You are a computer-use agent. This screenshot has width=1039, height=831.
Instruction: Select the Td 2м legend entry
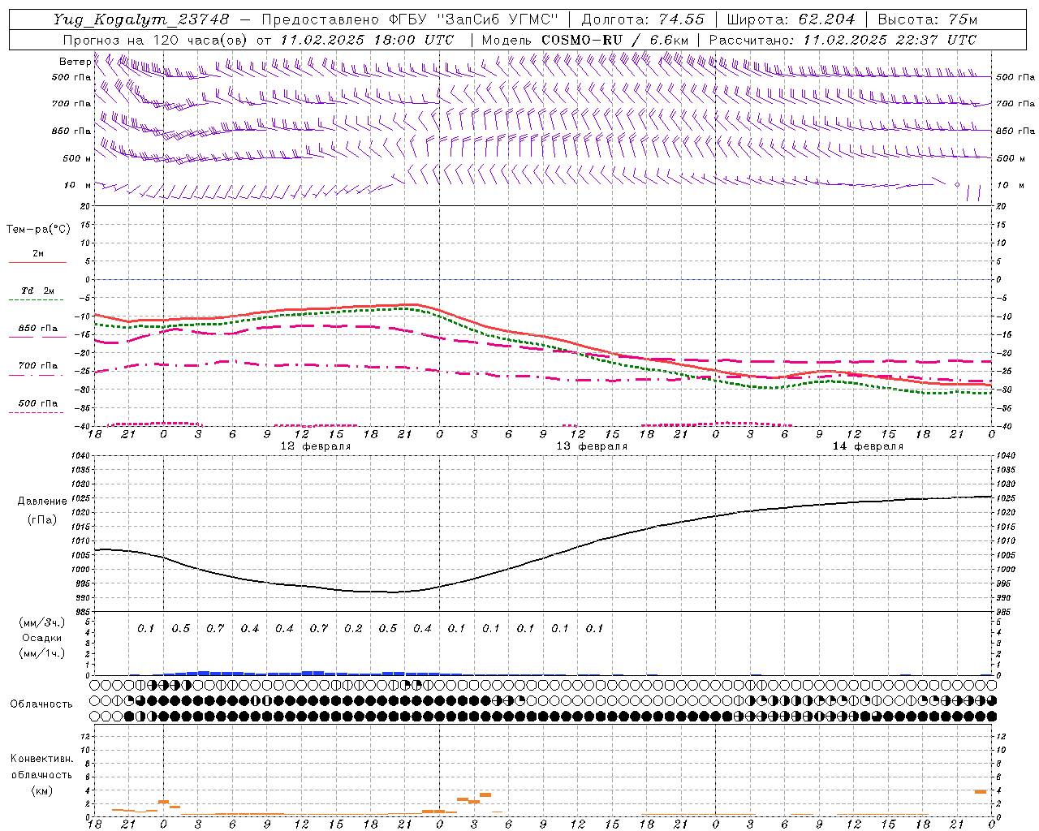pos(37,291)
